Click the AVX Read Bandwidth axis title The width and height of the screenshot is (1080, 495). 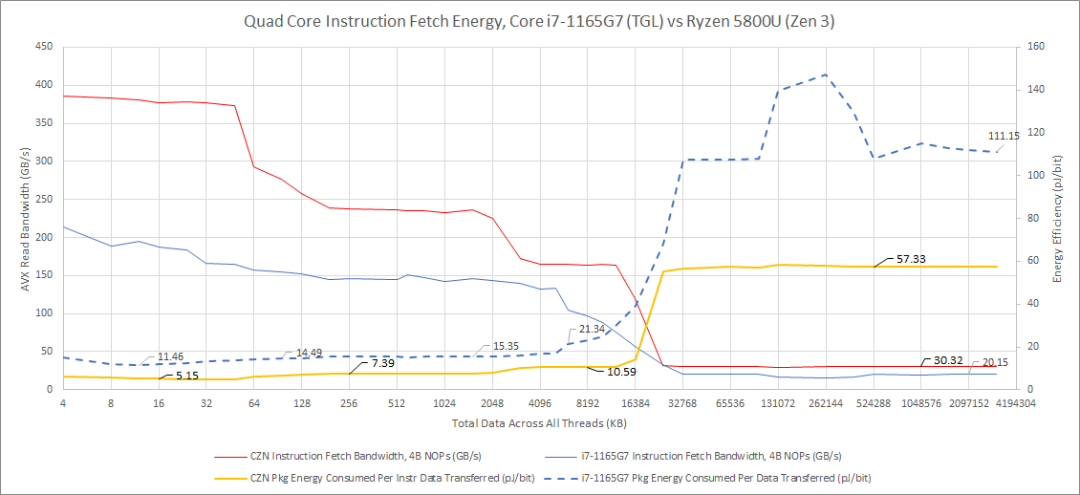point(25,218)
